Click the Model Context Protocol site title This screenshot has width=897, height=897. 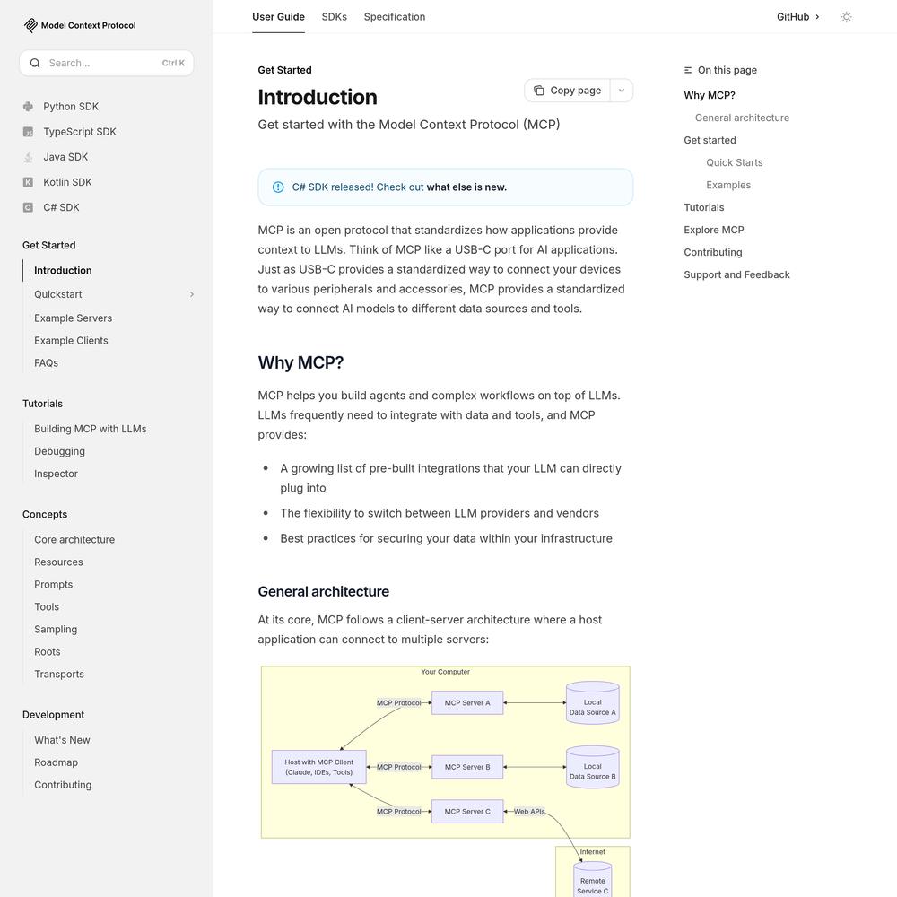click(x=88, y=25)
